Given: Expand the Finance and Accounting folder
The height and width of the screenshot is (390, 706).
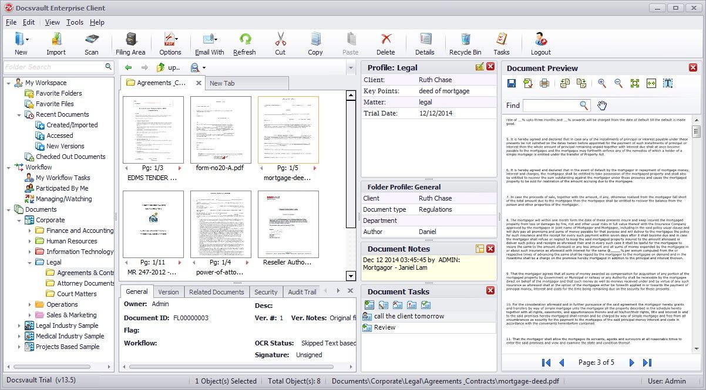Looking at the screenshot, I should click(x=30, y=231).
